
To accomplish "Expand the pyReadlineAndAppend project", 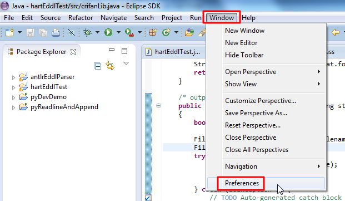I will 14,107.
